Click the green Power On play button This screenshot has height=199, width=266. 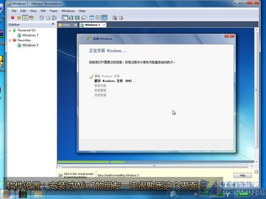[25, 17]
